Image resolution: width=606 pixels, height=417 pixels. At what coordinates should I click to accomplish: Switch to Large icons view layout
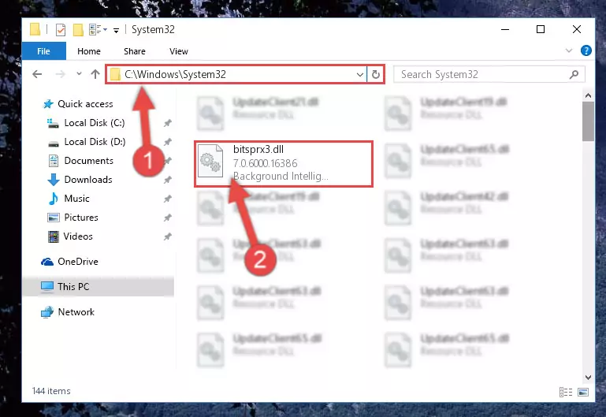pyautogui.click(x=583, y=393)
